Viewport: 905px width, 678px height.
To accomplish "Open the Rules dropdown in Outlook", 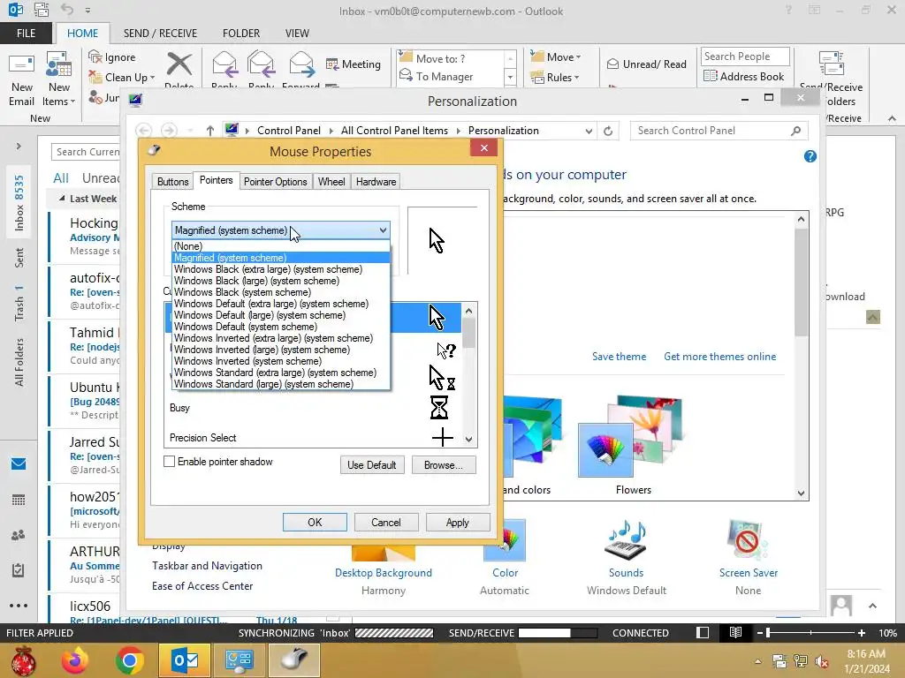I will pos(555,78).
